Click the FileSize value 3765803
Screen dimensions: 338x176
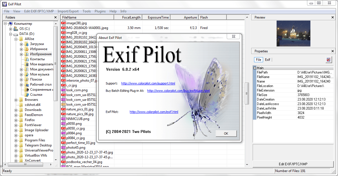click(303, 95)
